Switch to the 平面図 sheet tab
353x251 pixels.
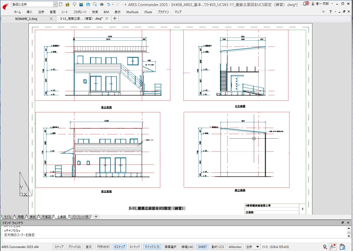pos(46,217)
